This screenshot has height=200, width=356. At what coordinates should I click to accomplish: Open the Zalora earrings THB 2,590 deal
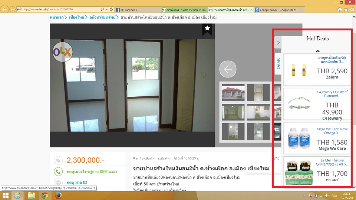coord(317,70)
